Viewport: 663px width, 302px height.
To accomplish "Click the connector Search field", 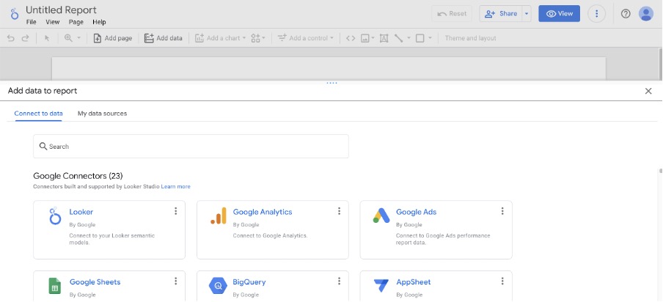I will pyautogui.click(x=191, y=146).
